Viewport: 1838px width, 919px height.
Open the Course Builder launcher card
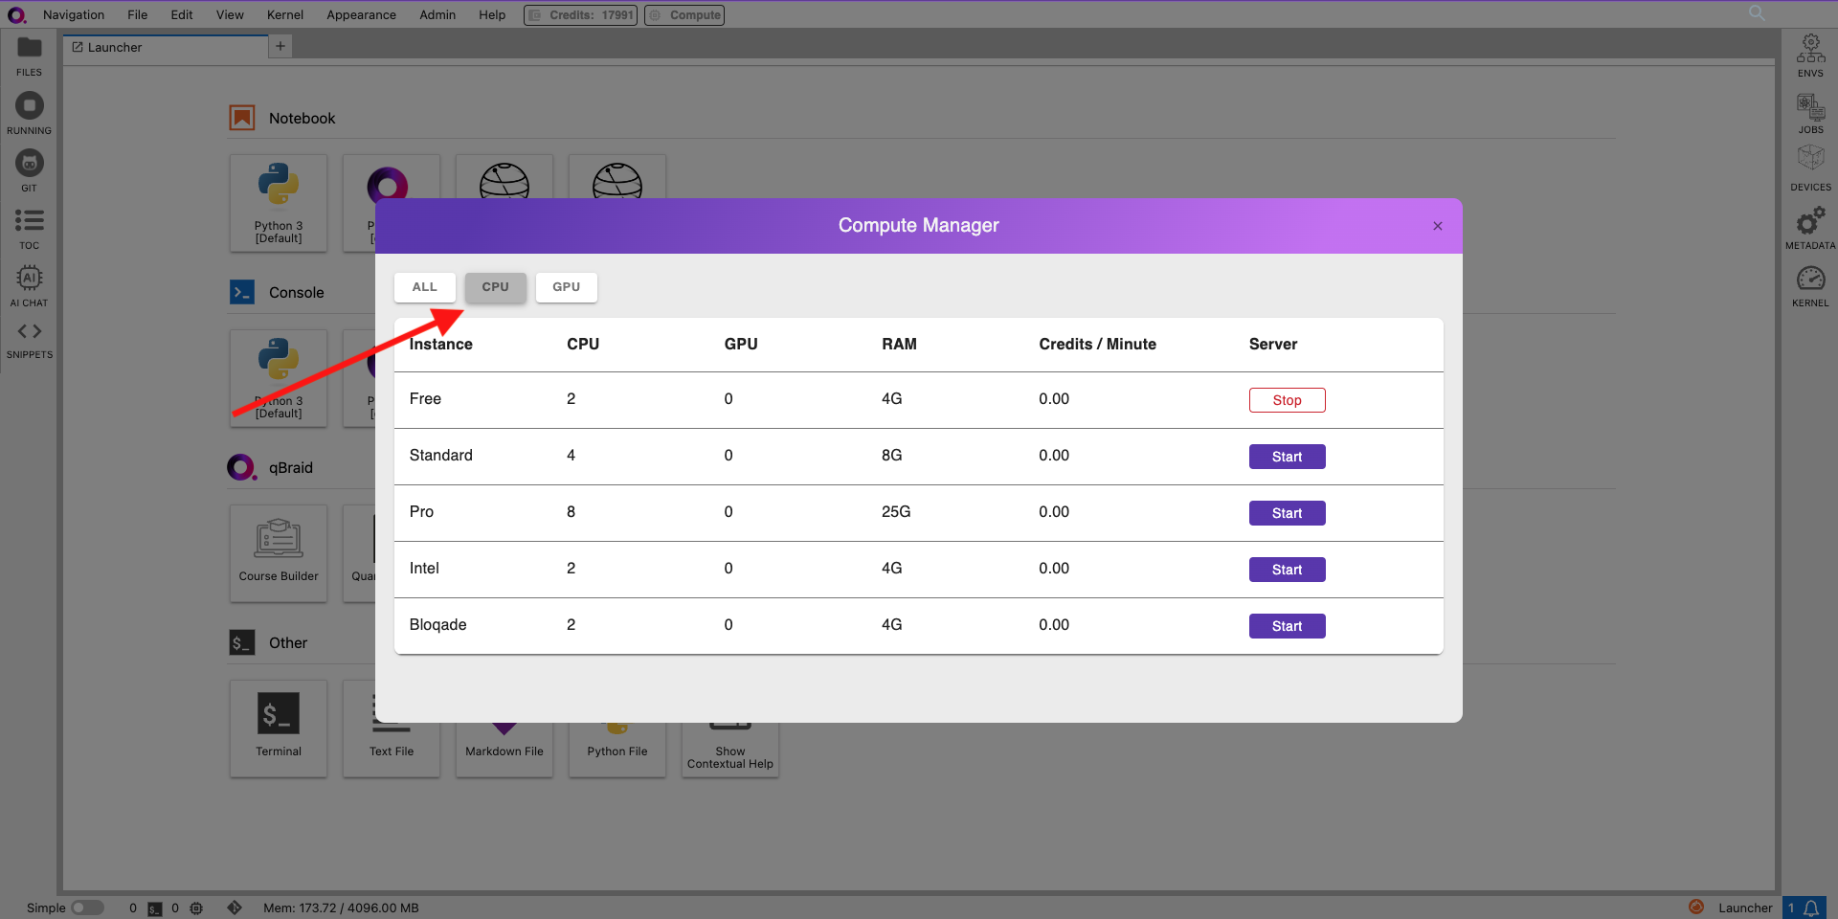[x=279, y=553]
